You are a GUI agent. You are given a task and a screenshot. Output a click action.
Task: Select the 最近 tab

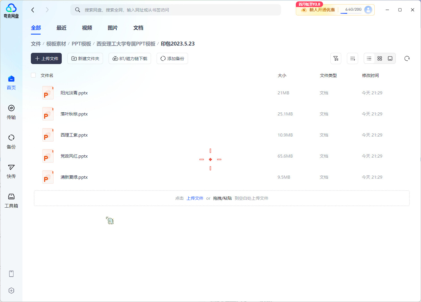(61, 28)
